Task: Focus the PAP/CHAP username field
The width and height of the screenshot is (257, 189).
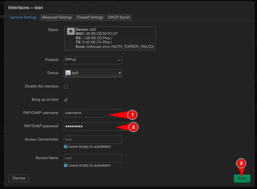Action: point(86,113)
